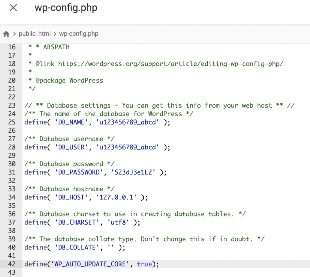The height and width of the screenshot is (277, 310).
Task: Click line number 25 in the gutter
Action: coord(12,122)
